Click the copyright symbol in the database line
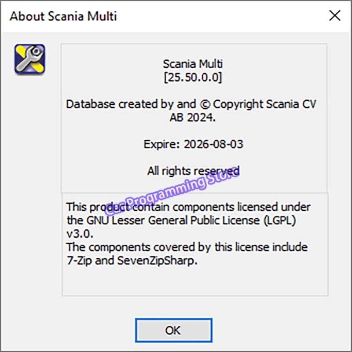This screenshot has height=352, width=352. (x=205, y=105)
